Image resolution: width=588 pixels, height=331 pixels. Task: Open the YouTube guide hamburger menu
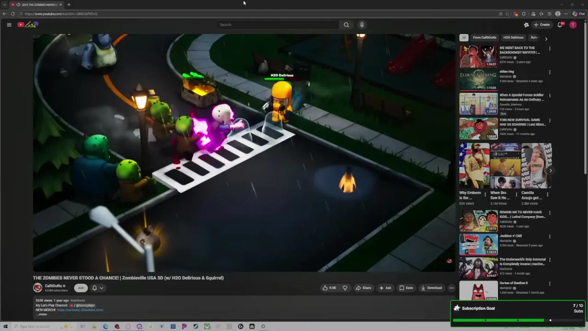(9, 25)
